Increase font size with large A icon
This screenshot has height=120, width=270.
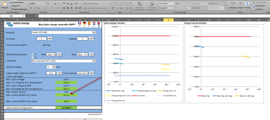pyautogui.click(x=55, y=3)
